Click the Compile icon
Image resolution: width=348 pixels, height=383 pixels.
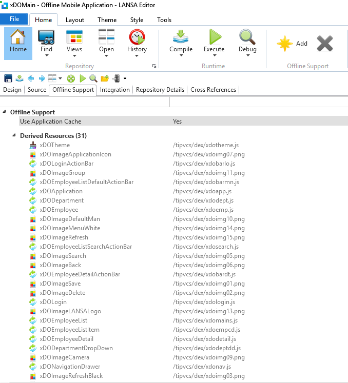(181, 36)
